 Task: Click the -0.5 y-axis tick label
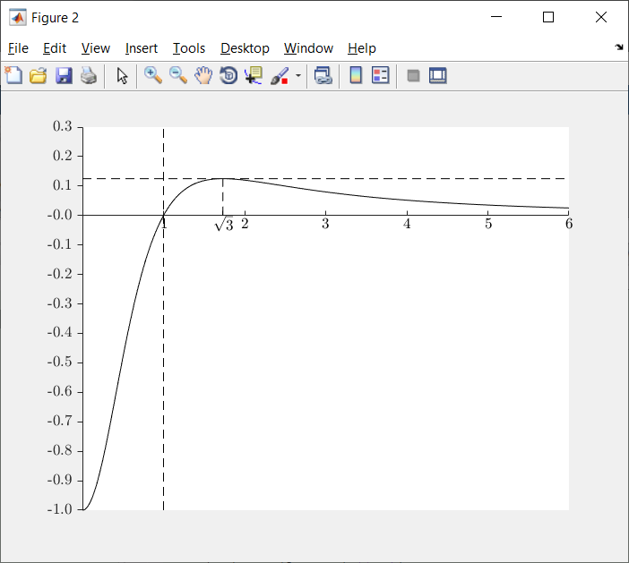point(59,362)
